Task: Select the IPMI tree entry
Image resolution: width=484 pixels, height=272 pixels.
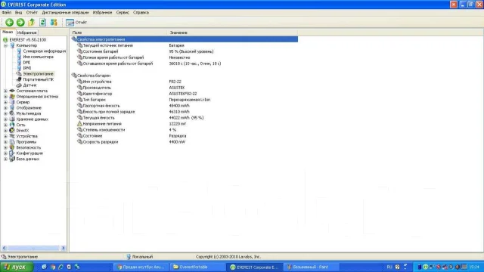Action: click(27, 68)
